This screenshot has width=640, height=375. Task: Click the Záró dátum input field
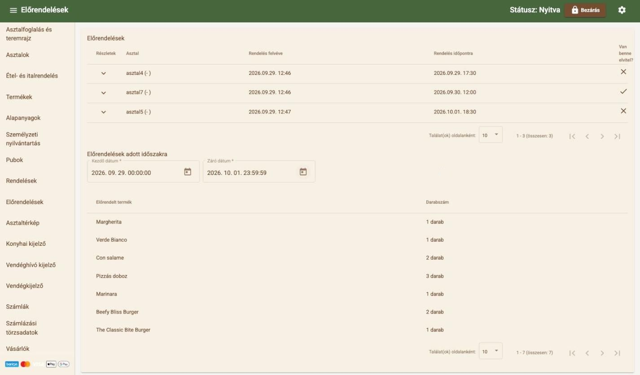pyautogui.click(x=259, y=172)
